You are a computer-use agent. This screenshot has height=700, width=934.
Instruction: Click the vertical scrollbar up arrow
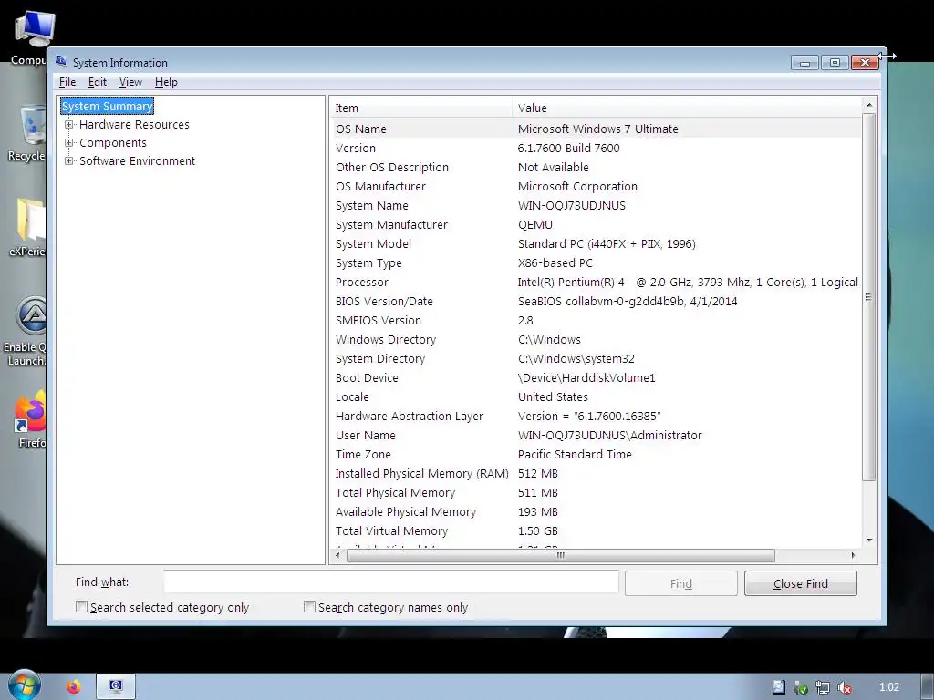869,106
